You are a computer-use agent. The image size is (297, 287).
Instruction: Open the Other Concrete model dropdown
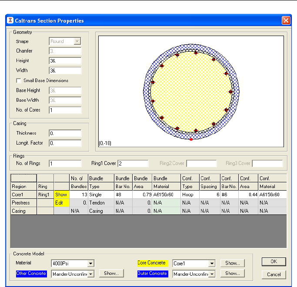(90, 274)
